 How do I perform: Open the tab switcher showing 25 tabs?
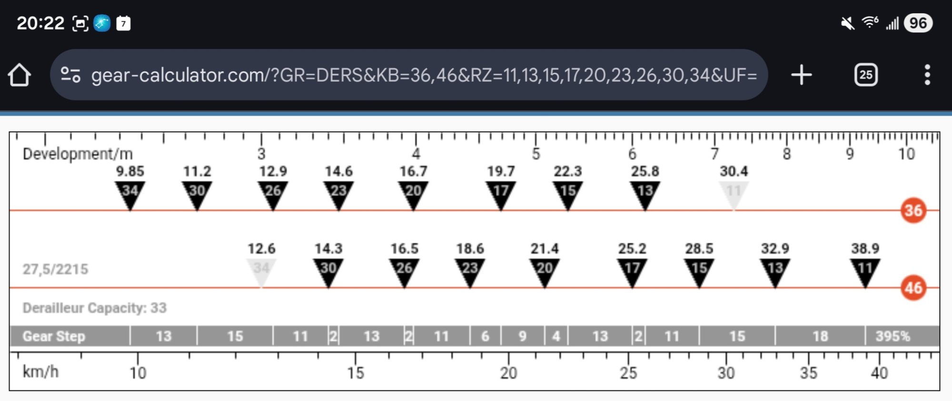866,75
